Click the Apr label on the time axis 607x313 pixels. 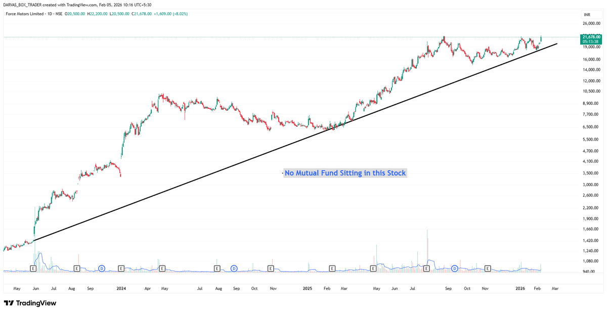(148, 288)
